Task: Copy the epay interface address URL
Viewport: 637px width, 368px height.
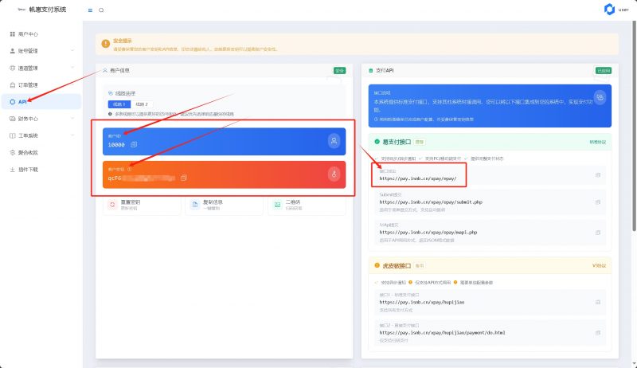Action: tap(598, 175)
